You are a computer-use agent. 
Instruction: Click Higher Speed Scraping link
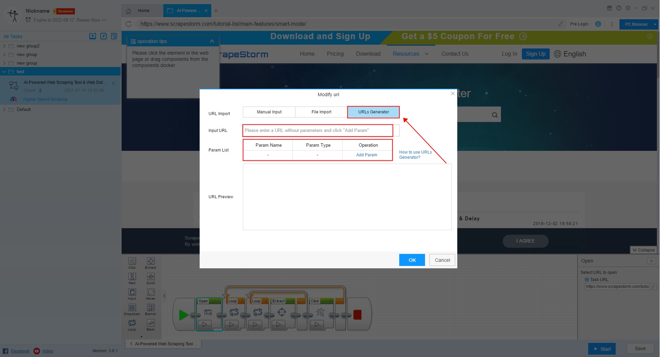click(45, 99)
